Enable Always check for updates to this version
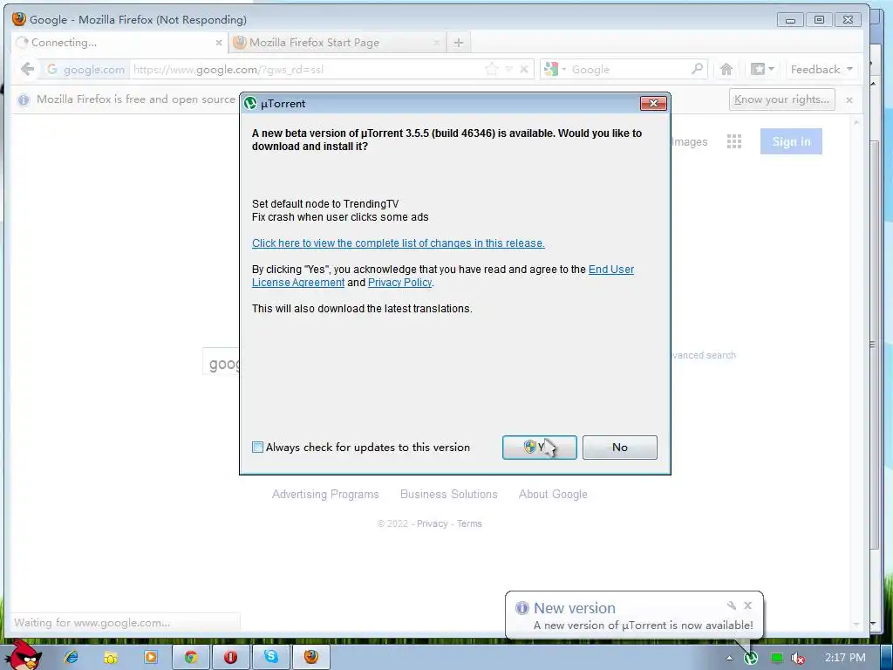This screenshot has width=893, height=670. [257, 448]
